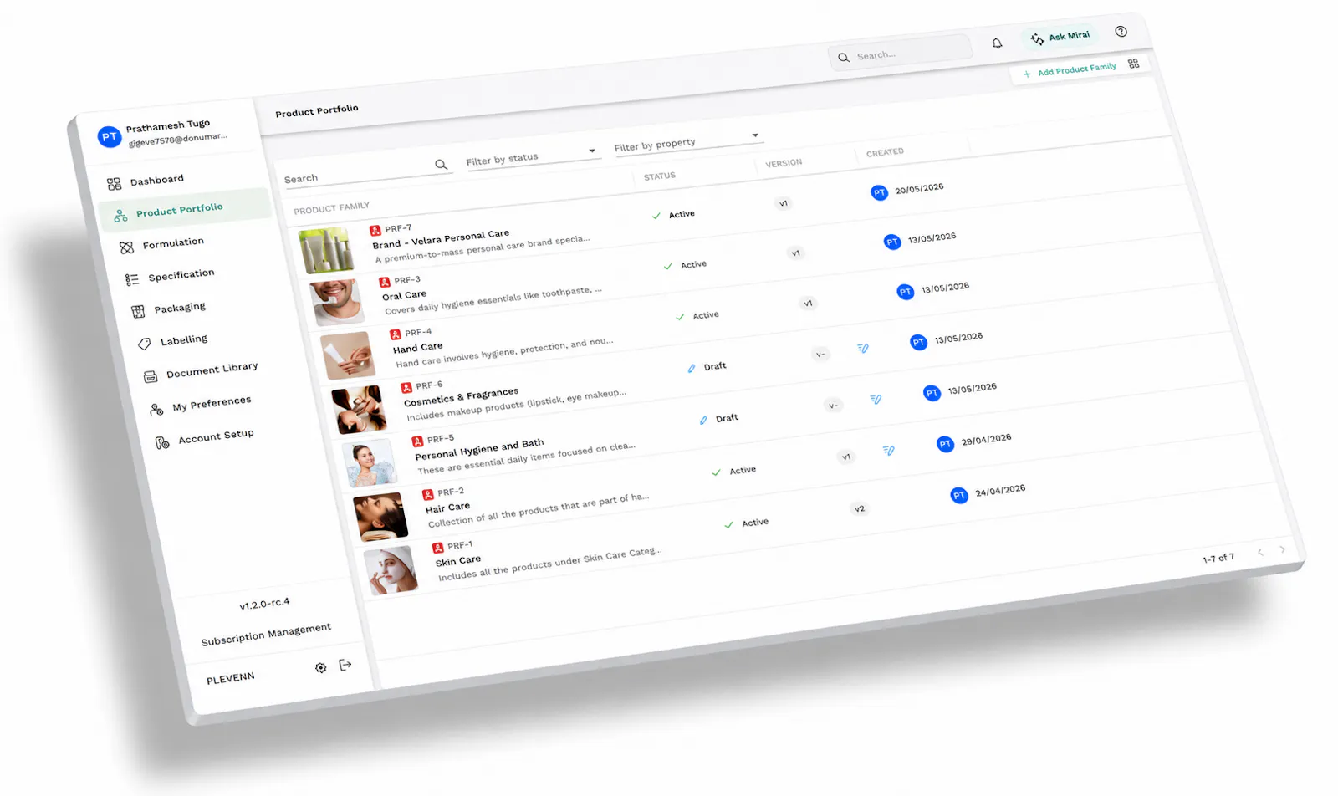The height and width of the screenshot is (796, 1338).
Task: Open Personal Hygiene and Bath
Action: pos(480,449)
